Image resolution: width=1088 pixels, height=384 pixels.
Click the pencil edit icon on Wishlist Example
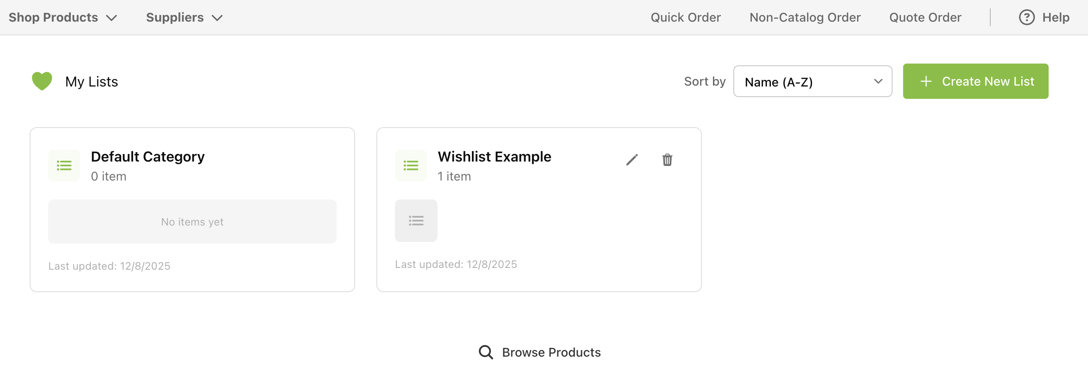[x=632, y=160]
